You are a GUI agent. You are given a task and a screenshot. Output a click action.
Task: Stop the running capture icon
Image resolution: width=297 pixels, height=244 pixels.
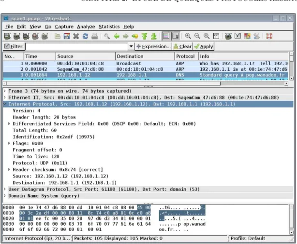click(35, 36)
